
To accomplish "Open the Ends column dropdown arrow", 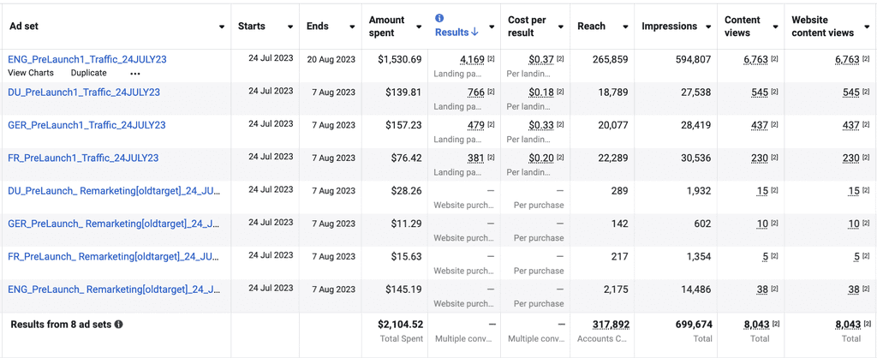I will point(352,27).
